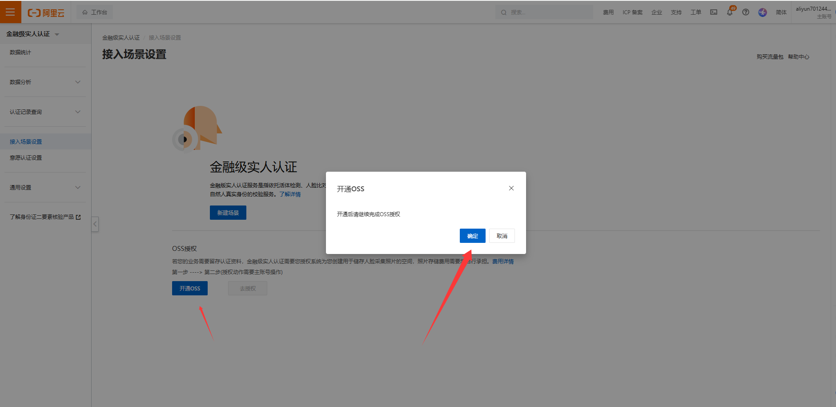The height and width of the screenshot is (407, 836).
Task: Open the Cloud Shell terminal icon
Action: pyautogui.click(x=713, y=12)
